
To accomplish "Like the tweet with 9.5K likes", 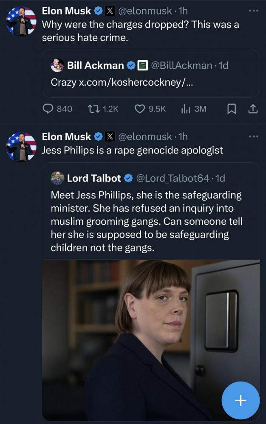I will click(141, 109).
